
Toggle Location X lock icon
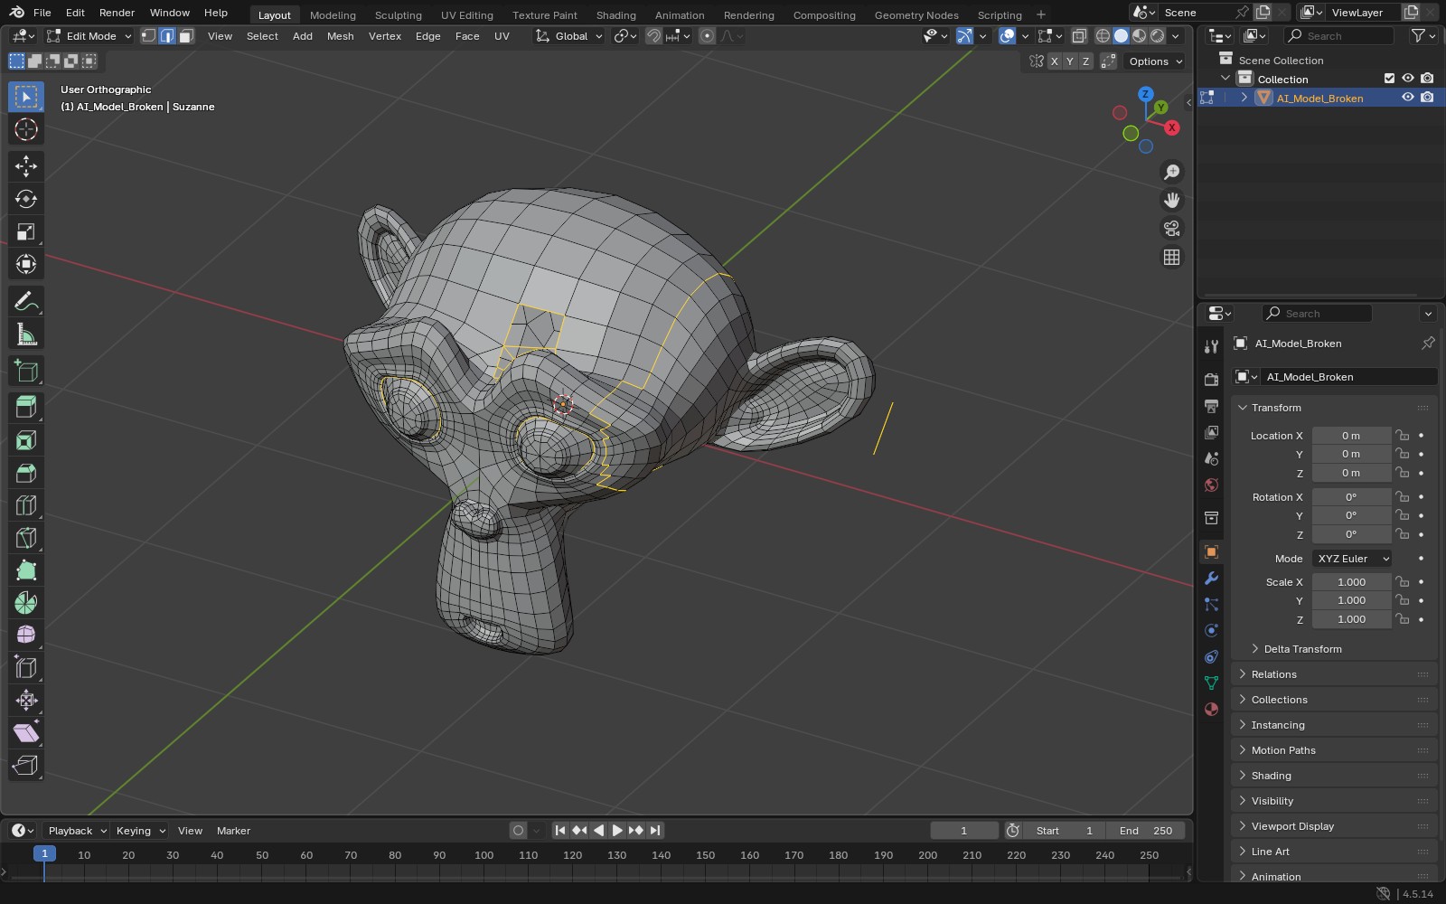pos(1402,436)
